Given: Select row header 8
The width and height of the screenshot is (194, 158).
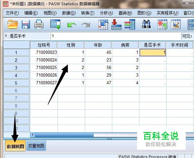Looking at the screenshot, I should (x=17, y=106).
